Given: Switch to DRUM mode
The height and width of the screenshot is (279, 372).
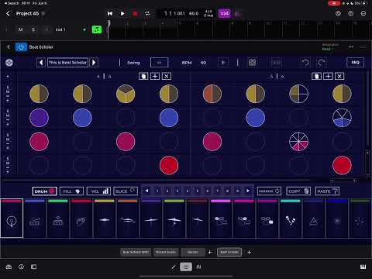Looking at the screenshot, I should pos(44,191).
